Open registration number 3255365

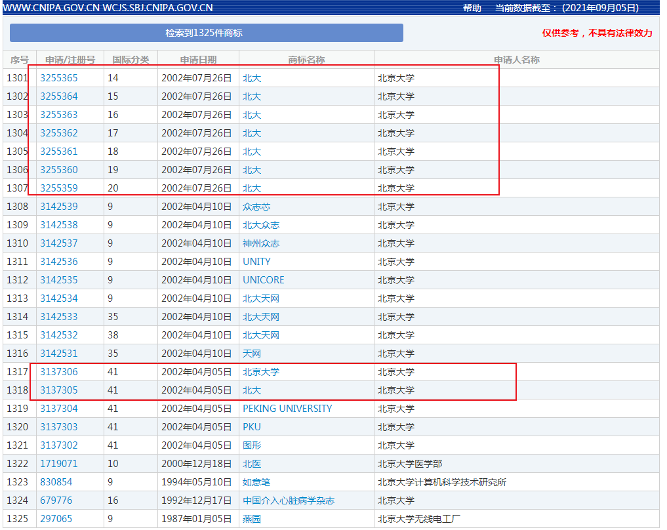[x=59, y=78]
